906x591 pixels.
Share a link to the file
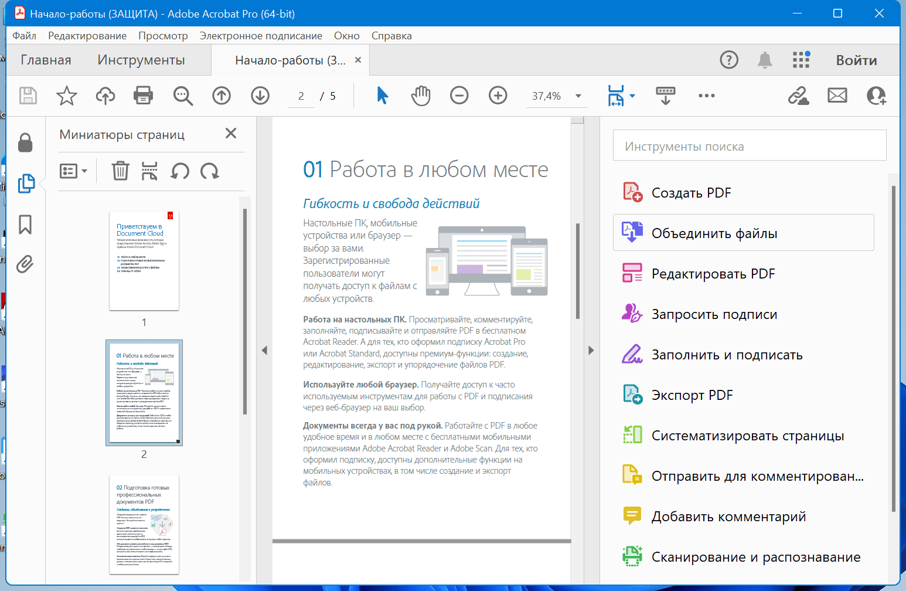[x=798, y=96]
